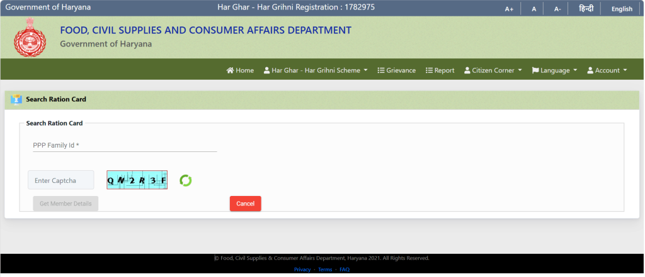Viewport: 645px width, 277px height.
Task: Focus the PPP Family Id field
Action: pyautogui.click(x=125, y=145)
